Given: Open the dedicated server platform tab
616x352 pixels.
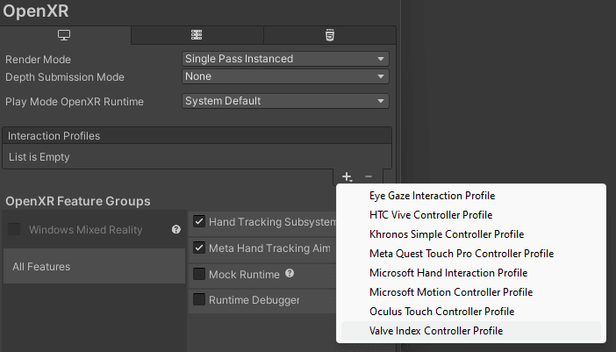Looking at the screenshot, I should tap(197, 35).
